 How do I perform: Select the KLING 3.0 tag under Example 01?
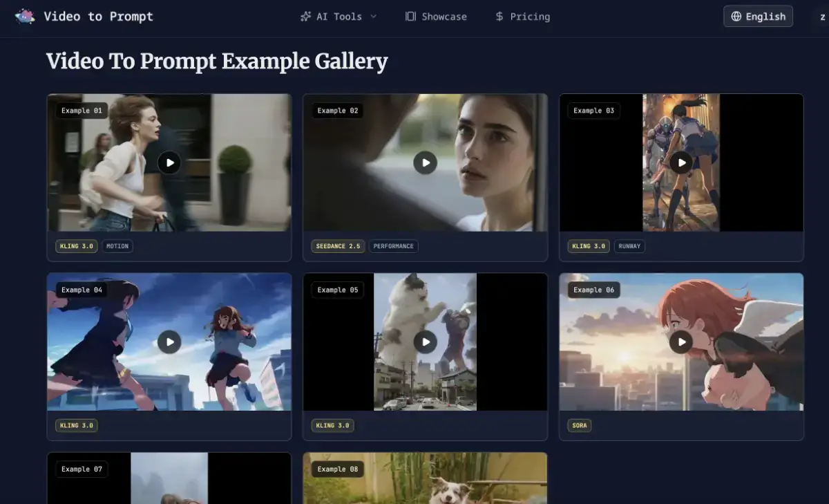(x=77, y=246)
